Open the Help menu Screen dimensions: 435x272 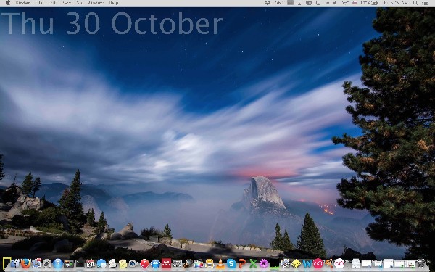tap(114, 3)
